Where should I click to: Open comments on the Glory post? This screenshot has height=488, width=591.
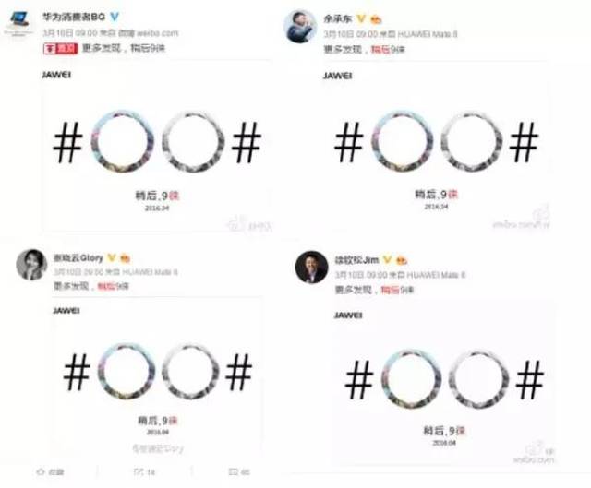pyautogui.click(x=239, y=471)
